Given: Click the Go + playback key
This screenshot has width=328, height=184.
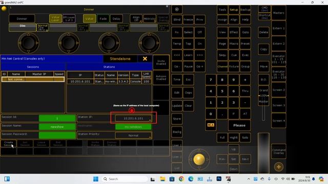Looking at the screenshot, I should pos(200,66).
